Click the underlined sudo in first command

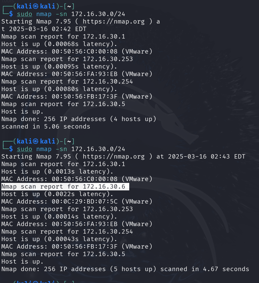(25, 14)
